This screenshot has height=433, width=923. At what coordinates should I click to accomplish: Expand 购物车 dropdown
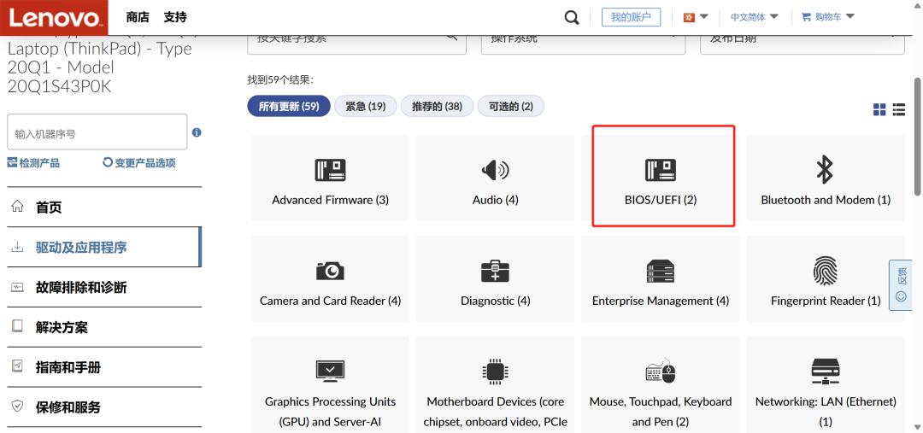pos(827,17)
